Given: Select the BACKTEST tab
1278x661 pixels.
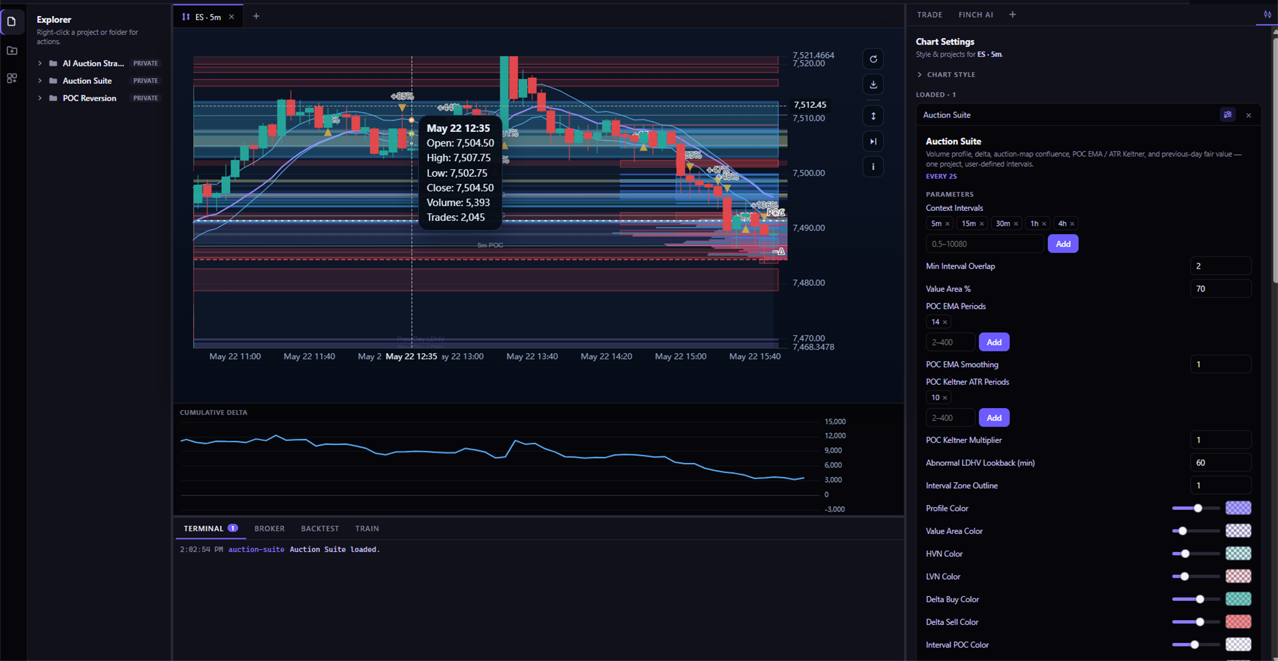Looking at the screenshot, I should click(x=319, y=529).
